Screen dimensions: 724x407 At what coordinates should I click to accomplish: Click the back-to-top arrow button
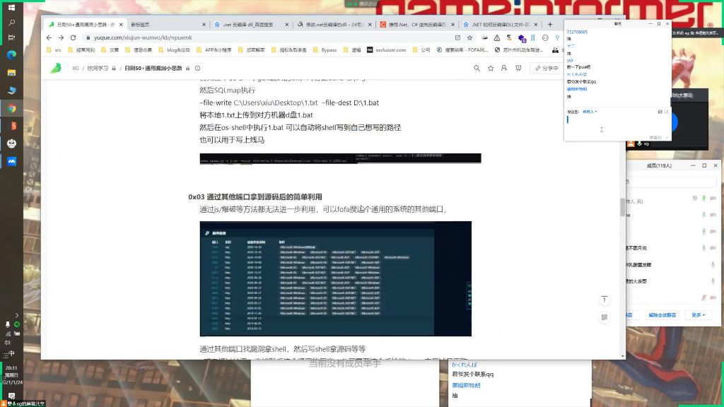coord(604,300)
